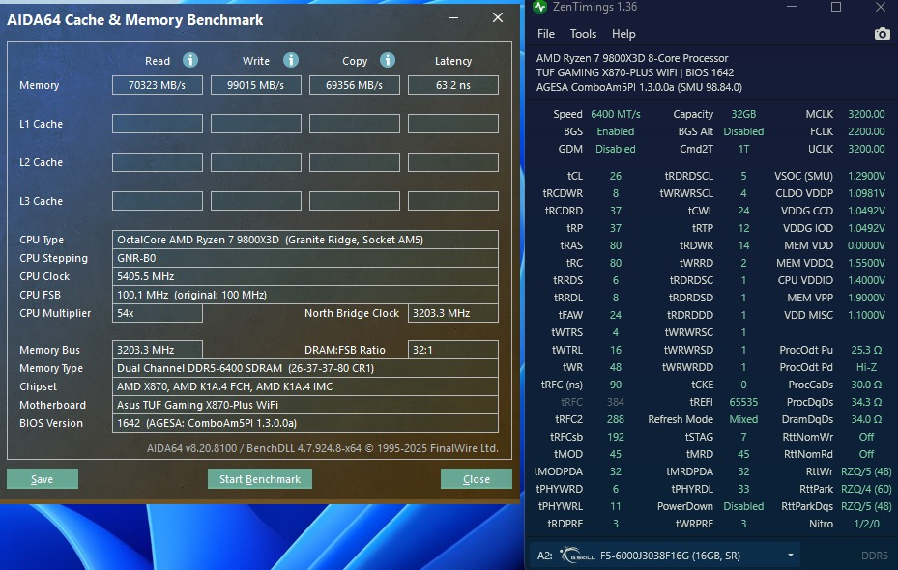
Task: Open the File menu in ZenTimings
Action: coord(546,34)
